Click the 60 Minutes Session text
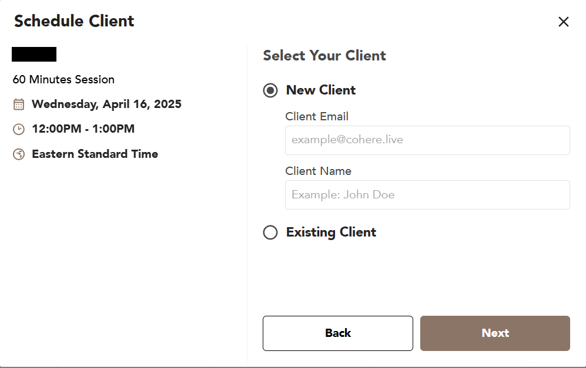The width and height of the screenshot is (586, 368). (63, 80)
